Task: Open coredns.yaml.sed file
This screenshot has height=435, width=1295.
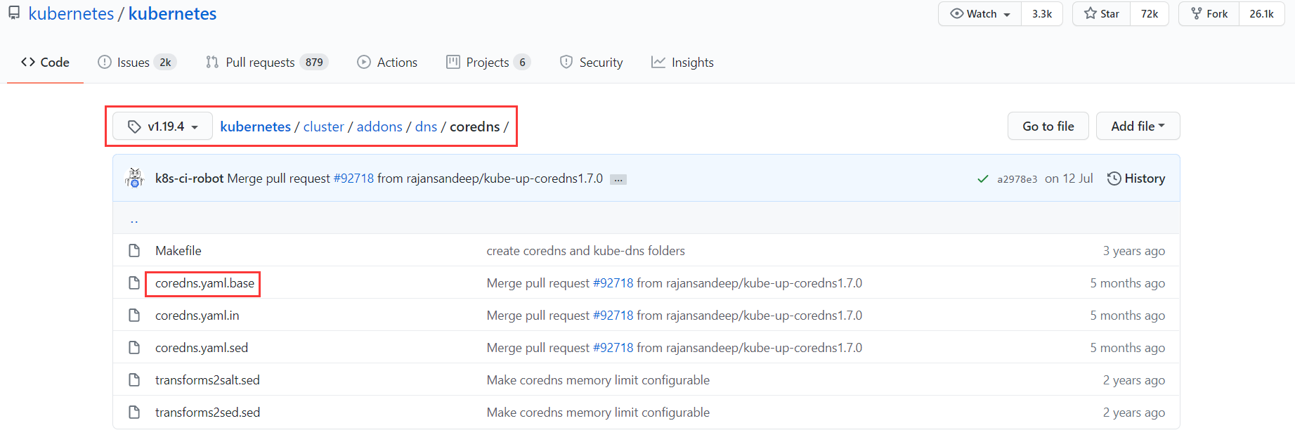Action: click(202, 348)
